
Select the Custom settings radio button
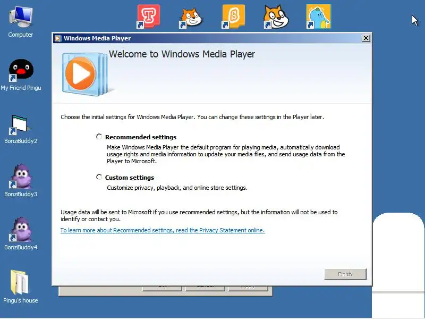[x=99, y=177]
